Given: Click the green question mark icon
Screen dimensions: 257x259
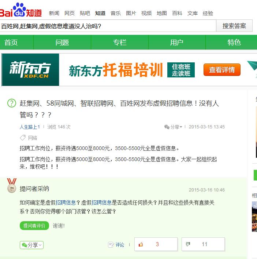Looking at the screenshot, I should pos(12,103).
